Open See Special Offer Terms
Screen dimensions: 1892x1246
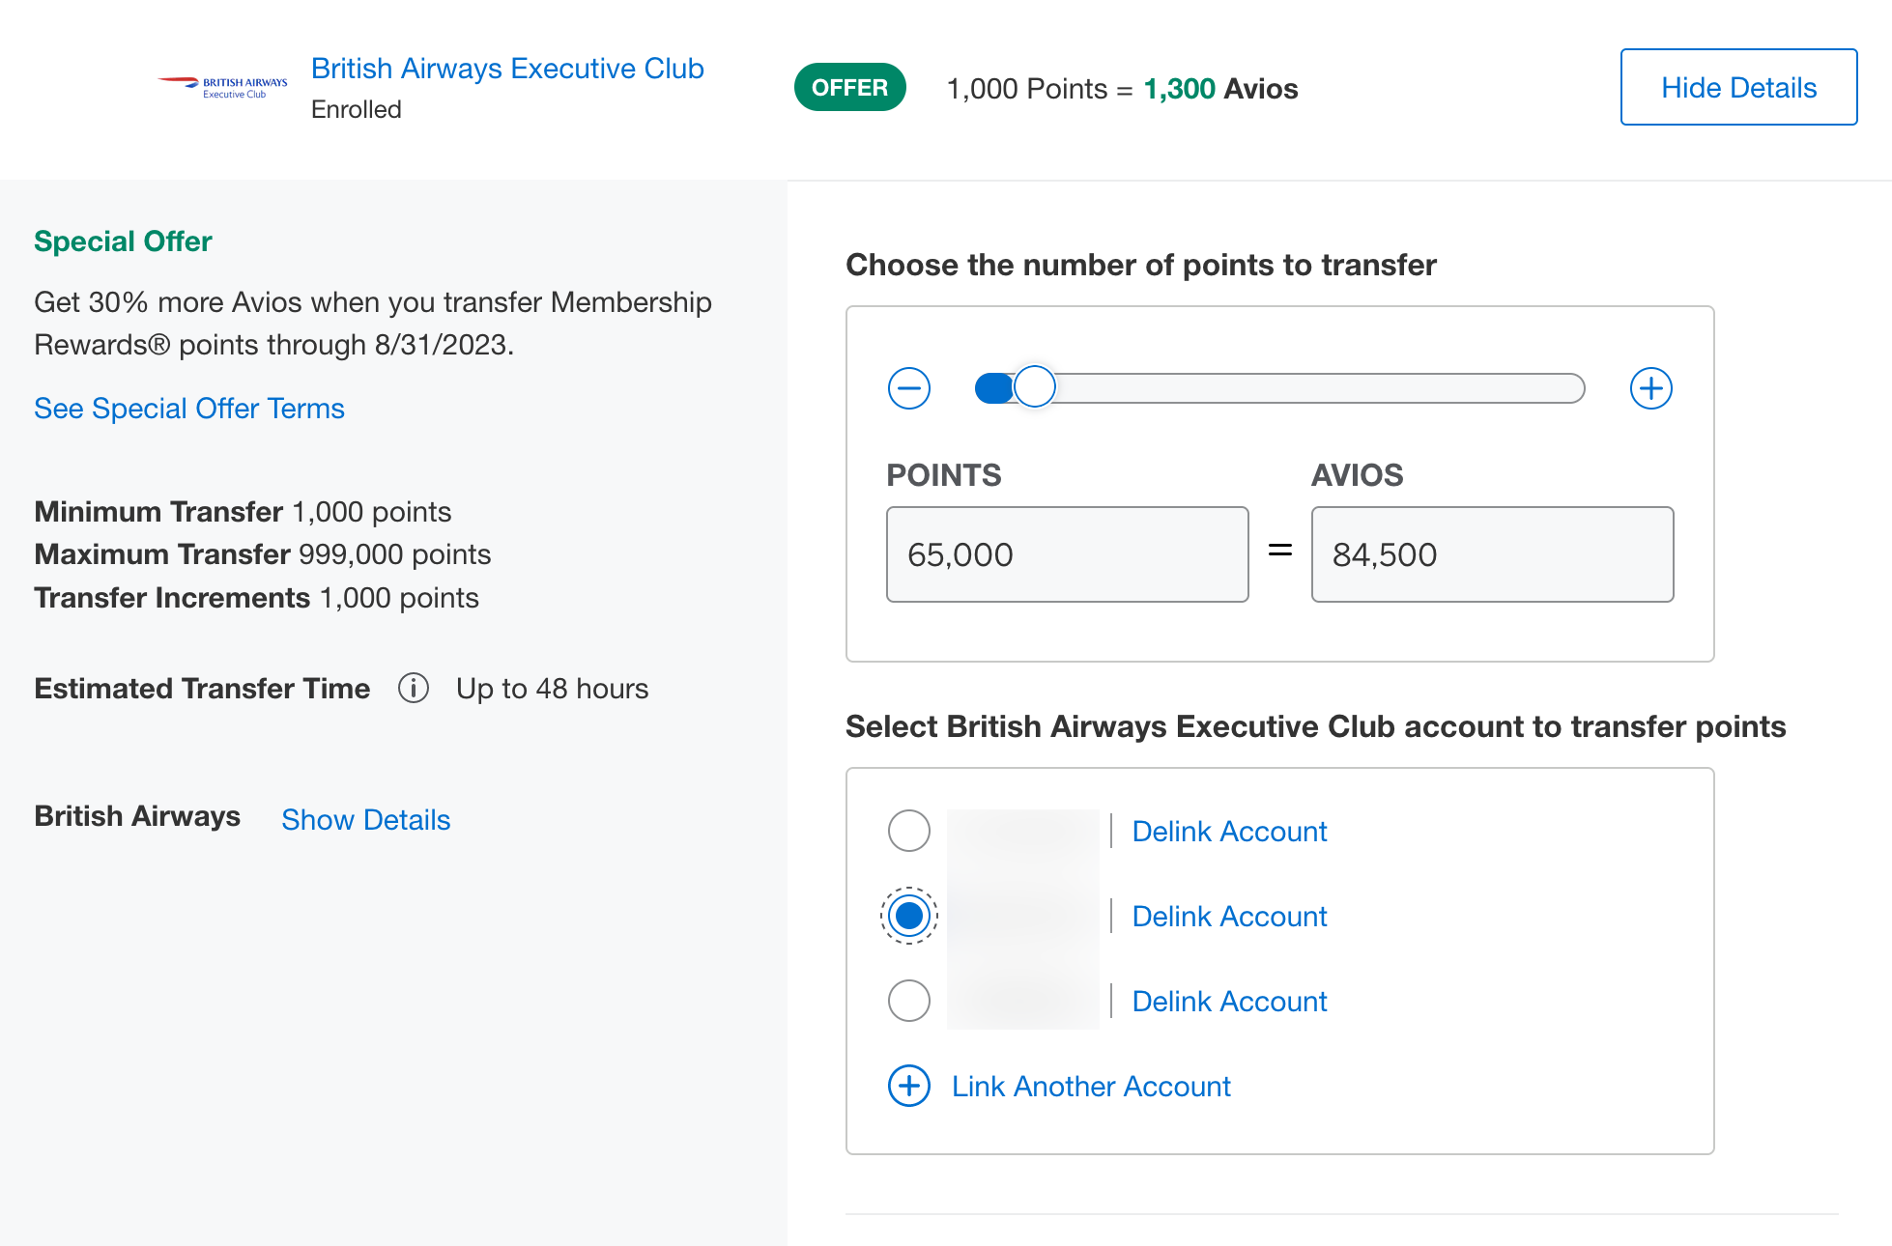click(189, 409)
